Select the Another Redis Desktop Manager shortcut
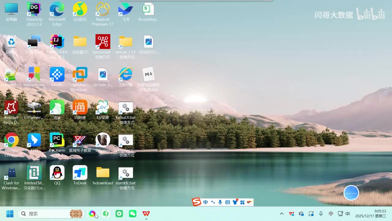Screen dimensions: 392x221 [11, 112]
